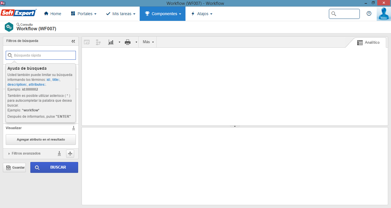Click the SoftExpert logo
391x208 pixels.
point(19,13)
